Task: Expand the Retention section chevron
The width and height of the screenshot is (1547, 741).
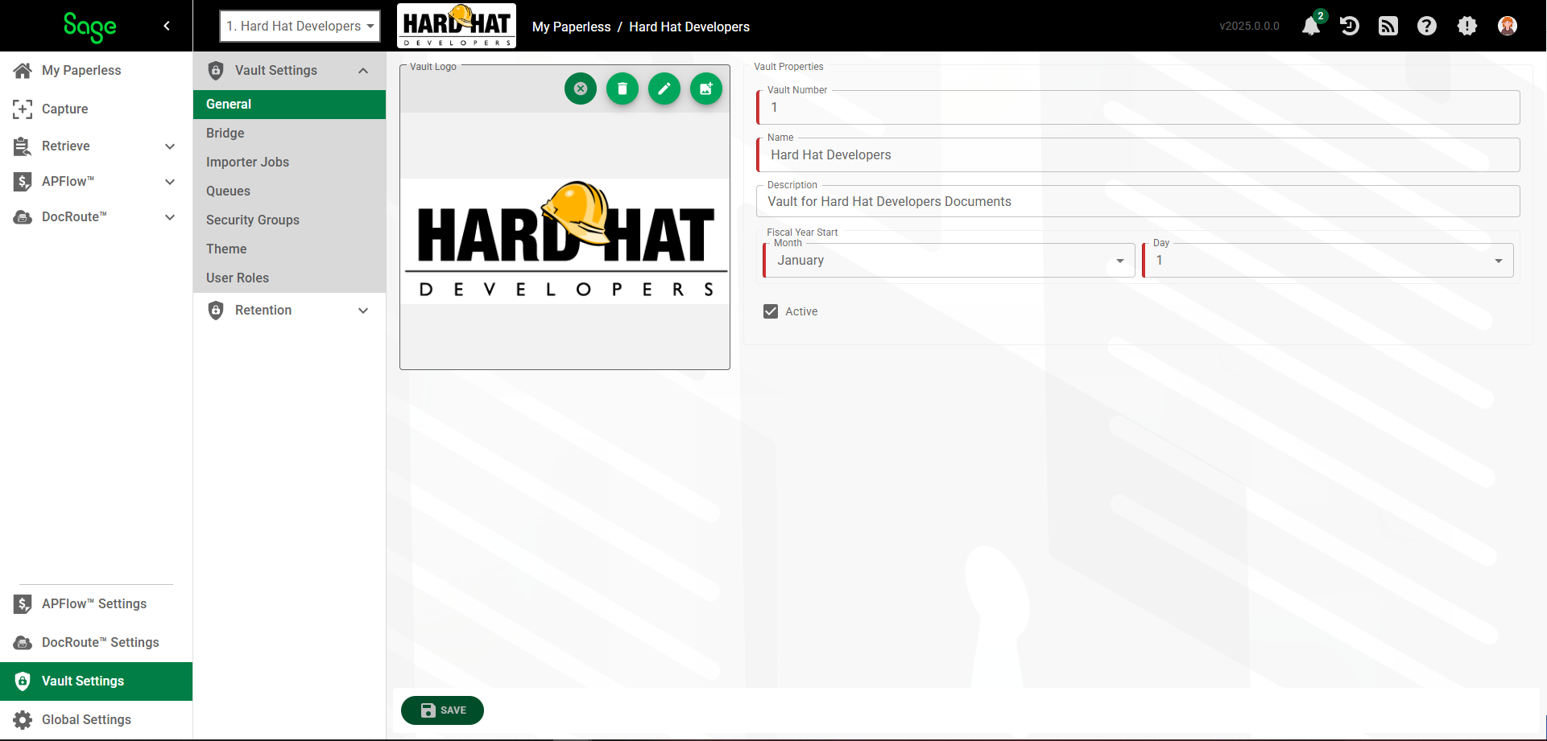Action: click(x=363, y=311)
